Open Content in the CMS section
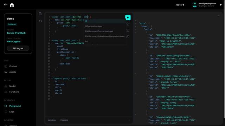Screen dimensions: 225x126 13,66
